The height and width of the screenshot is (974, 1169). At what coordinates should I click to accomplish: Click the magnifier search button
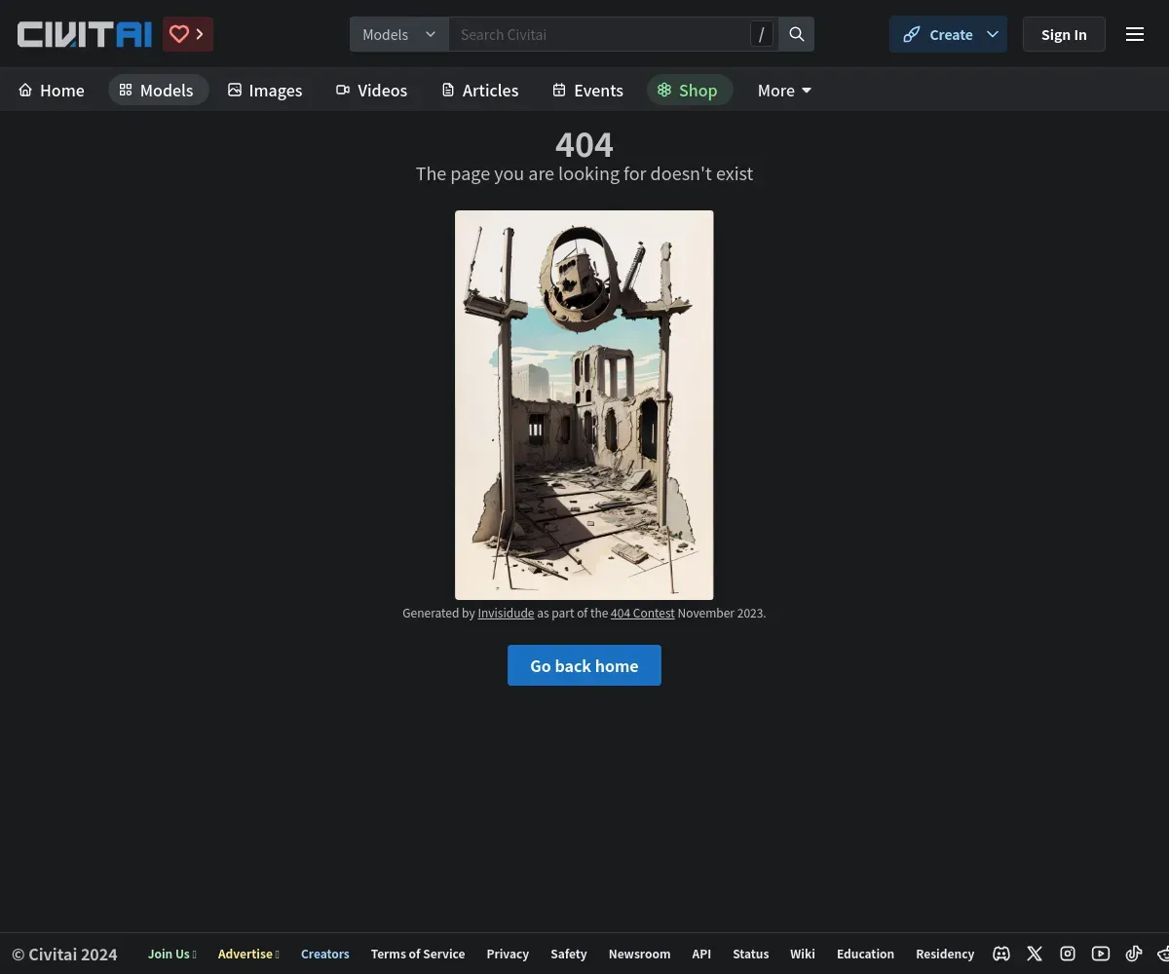797,34
